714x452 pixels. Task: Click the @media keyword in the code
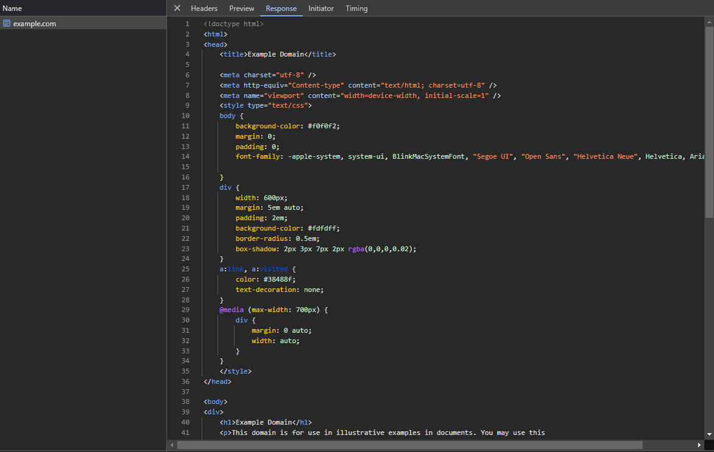click(x=232, y=310)
